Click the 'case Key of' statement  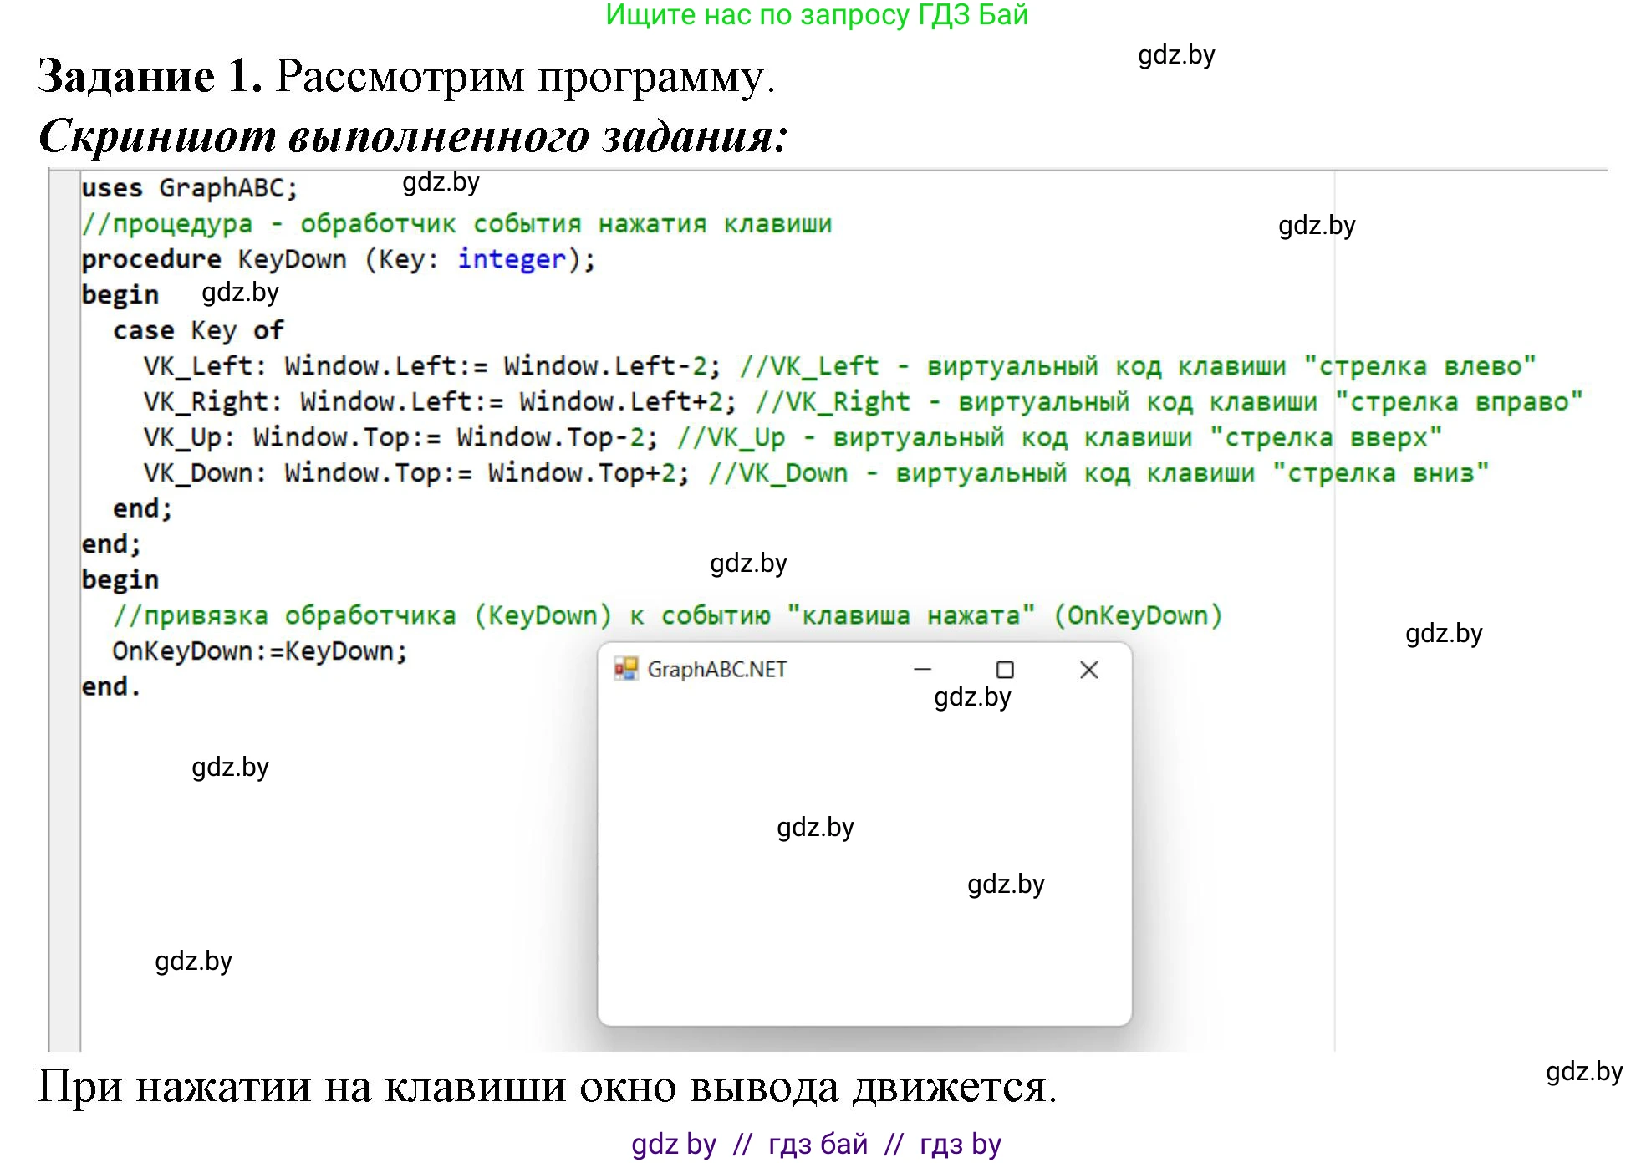coord(198,330)
